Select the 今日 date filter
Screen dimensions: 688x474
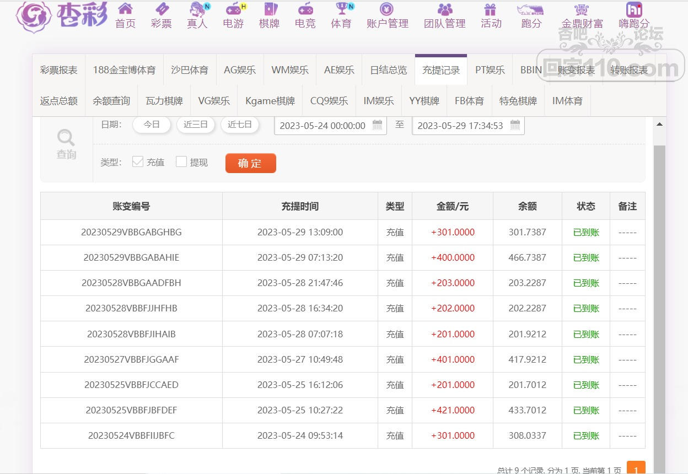[152, 125]
